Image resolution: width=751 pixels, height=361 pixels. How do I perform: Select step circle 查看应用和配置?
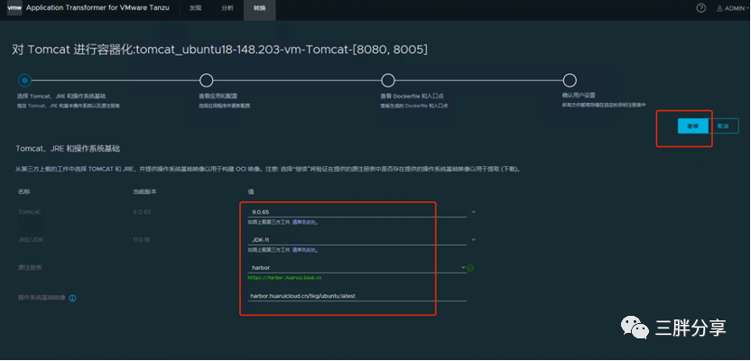[206, 80]
